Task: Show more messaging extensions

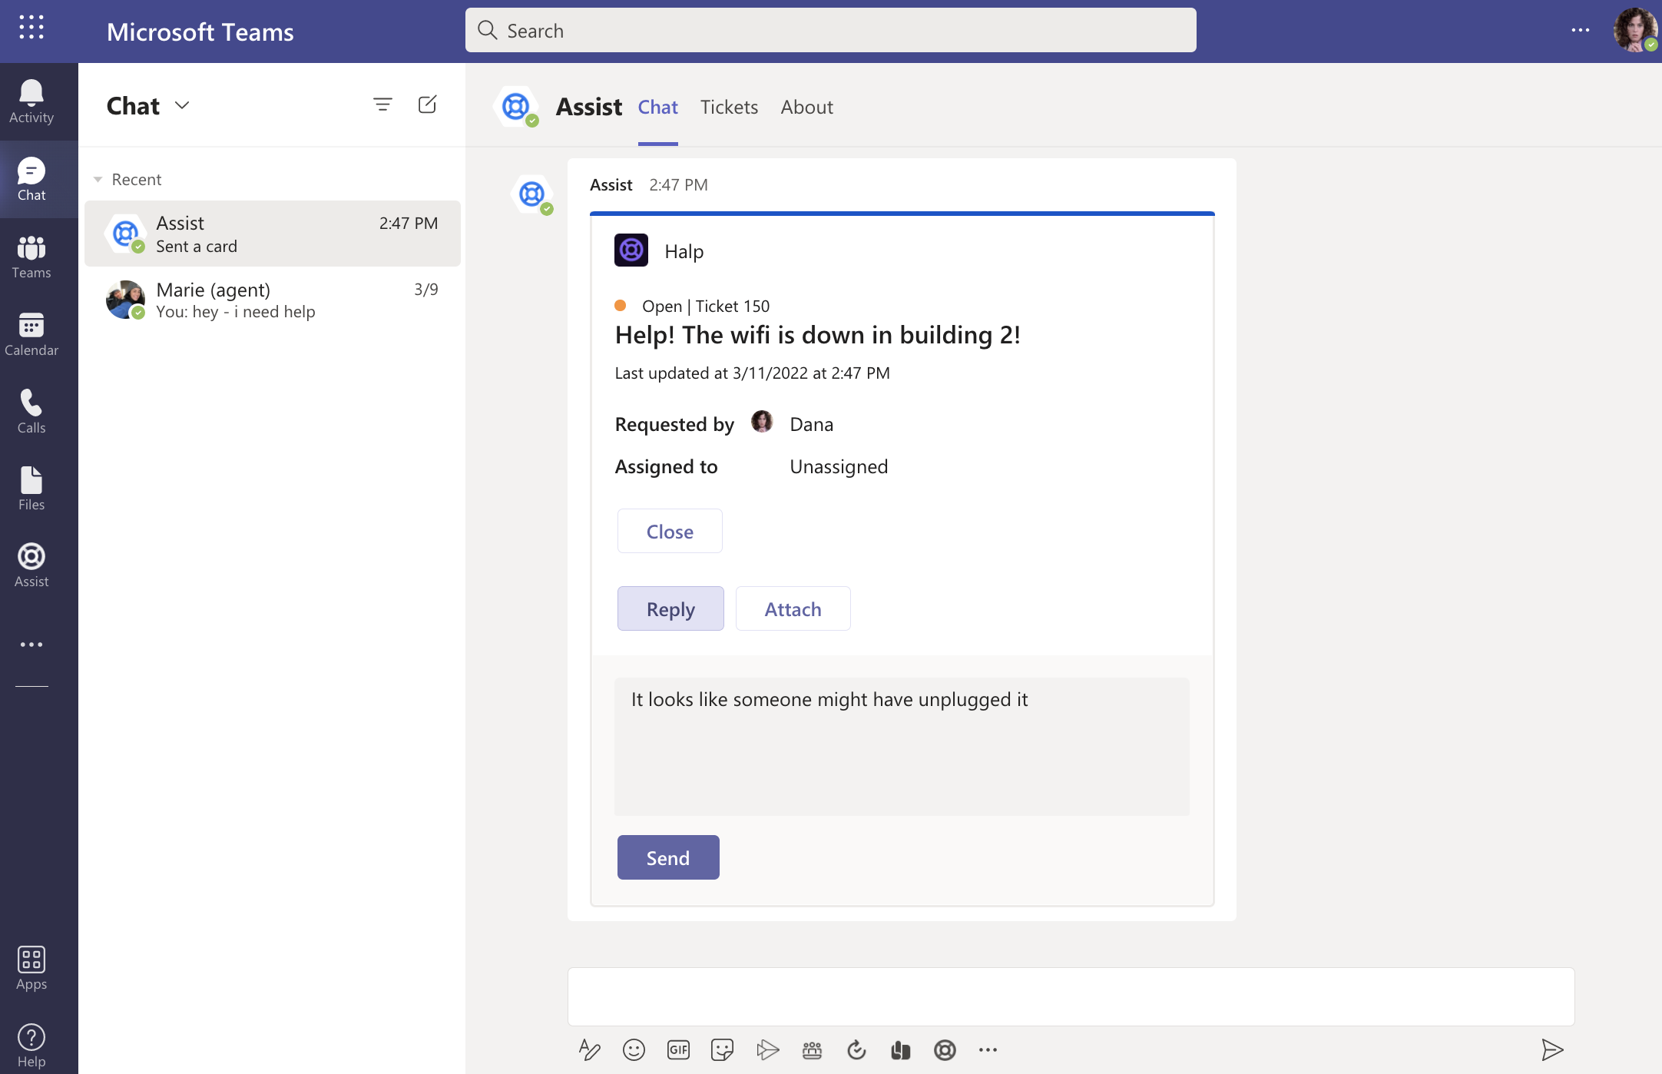Action: pos(988,1049)
